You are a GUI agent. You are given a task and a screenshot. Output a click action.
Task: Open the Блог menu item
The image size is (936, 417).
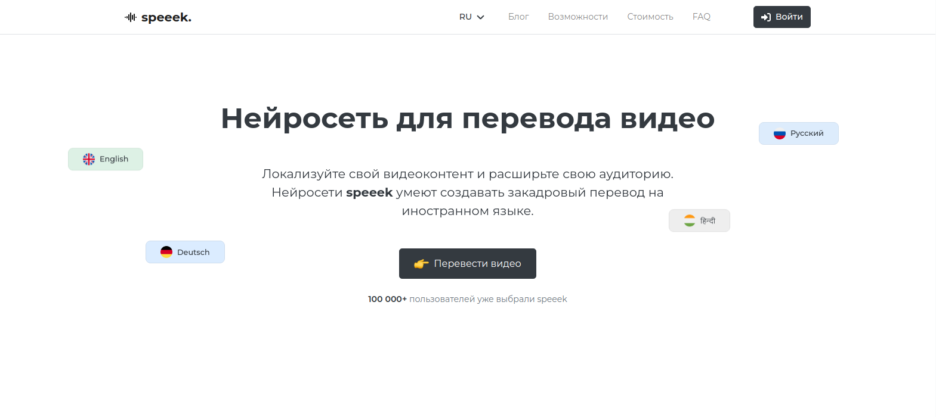pyautogui.click(x=518, y=17)
